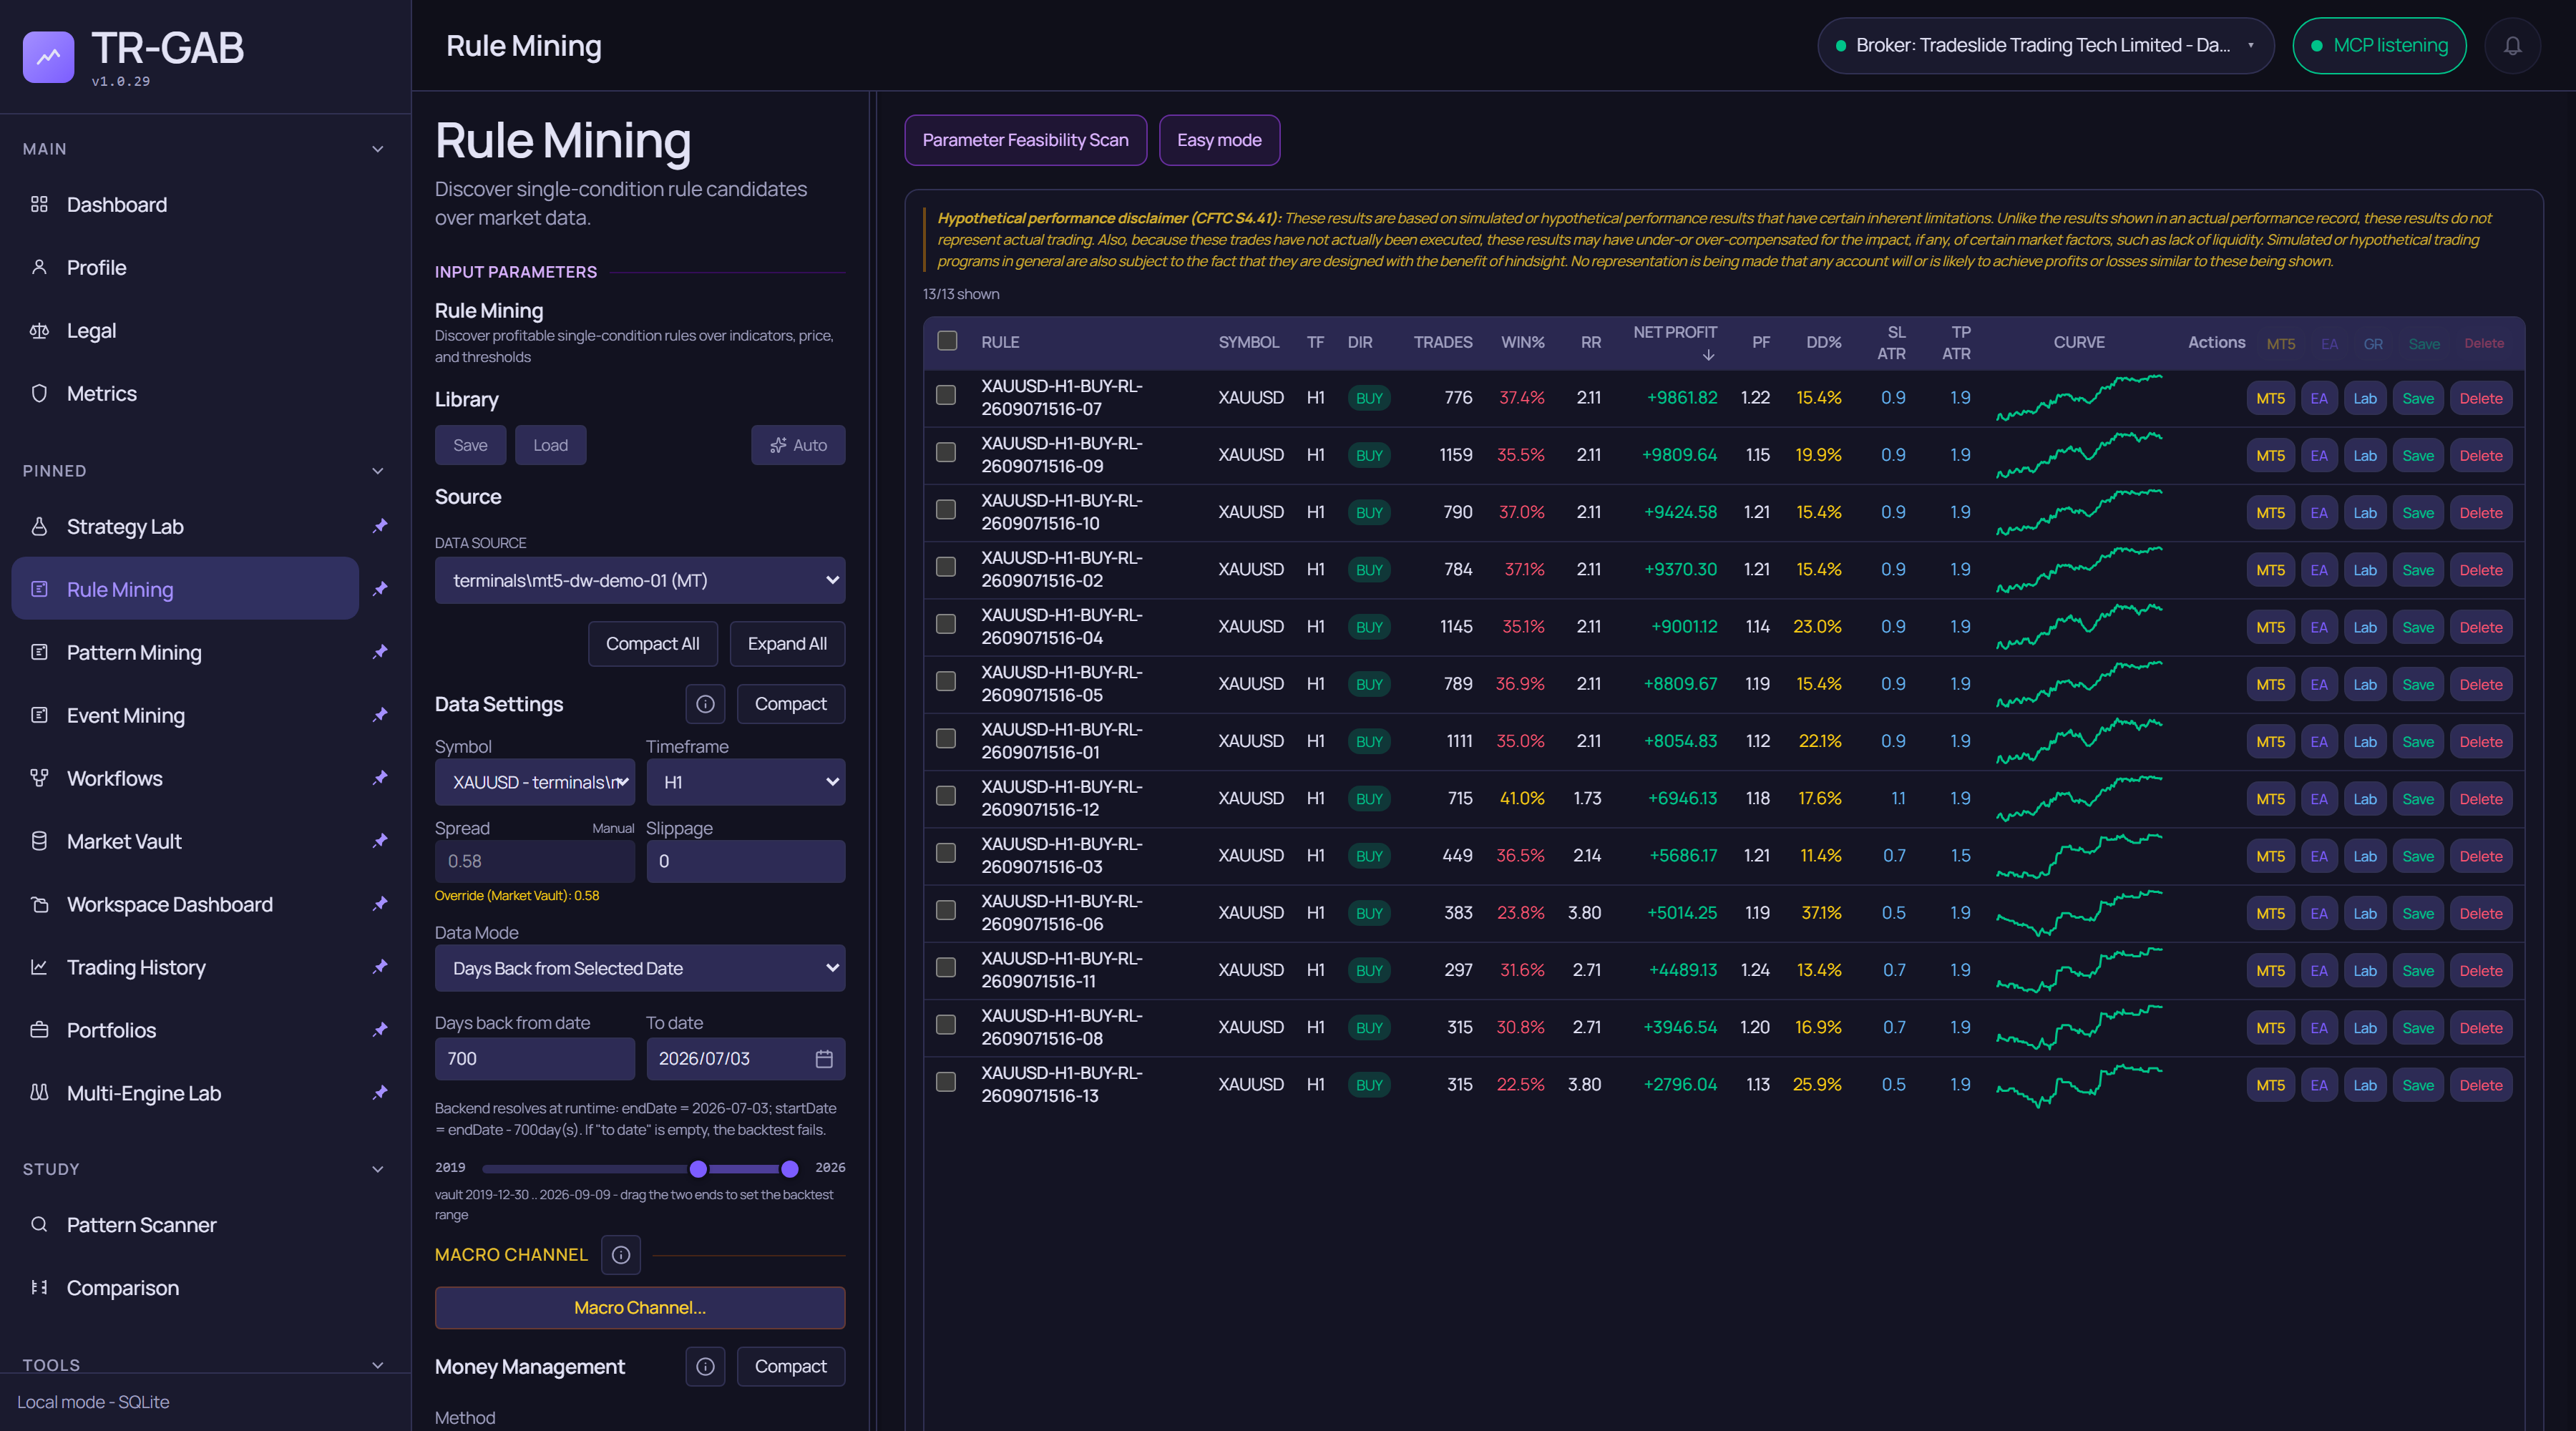This screenshot has width=2576, height=1431.
Task: Unpin Trading History pin icon
Action: pyautogui.click(x=380, y=967)
